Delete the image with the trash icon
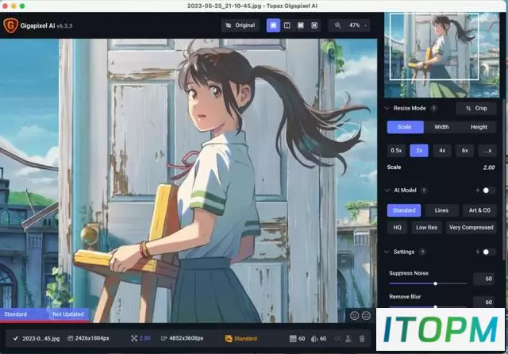This screenshot has height=354, width=508. [x=362, y=339]
